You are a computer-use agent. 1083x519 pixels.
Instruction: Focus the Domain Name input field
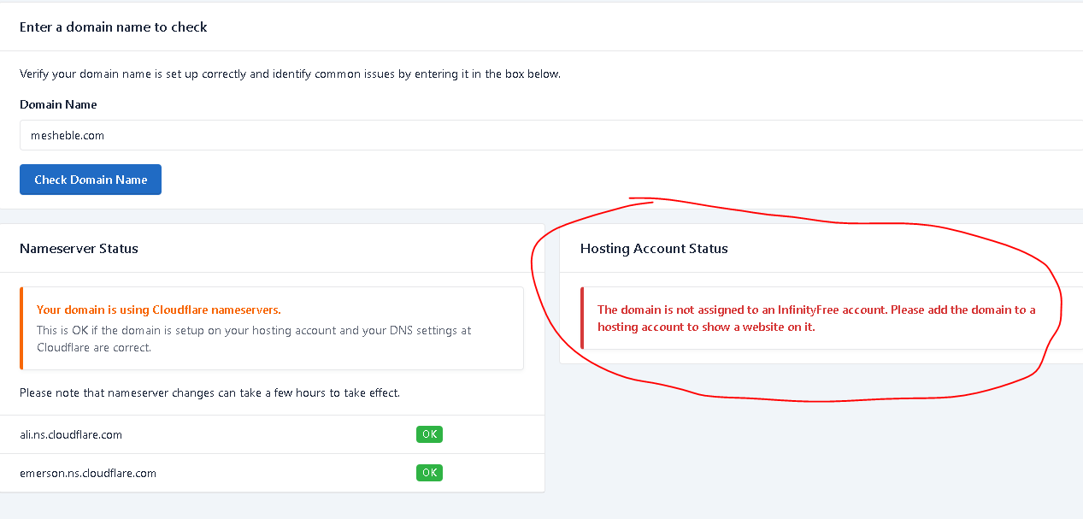(547, 135)
